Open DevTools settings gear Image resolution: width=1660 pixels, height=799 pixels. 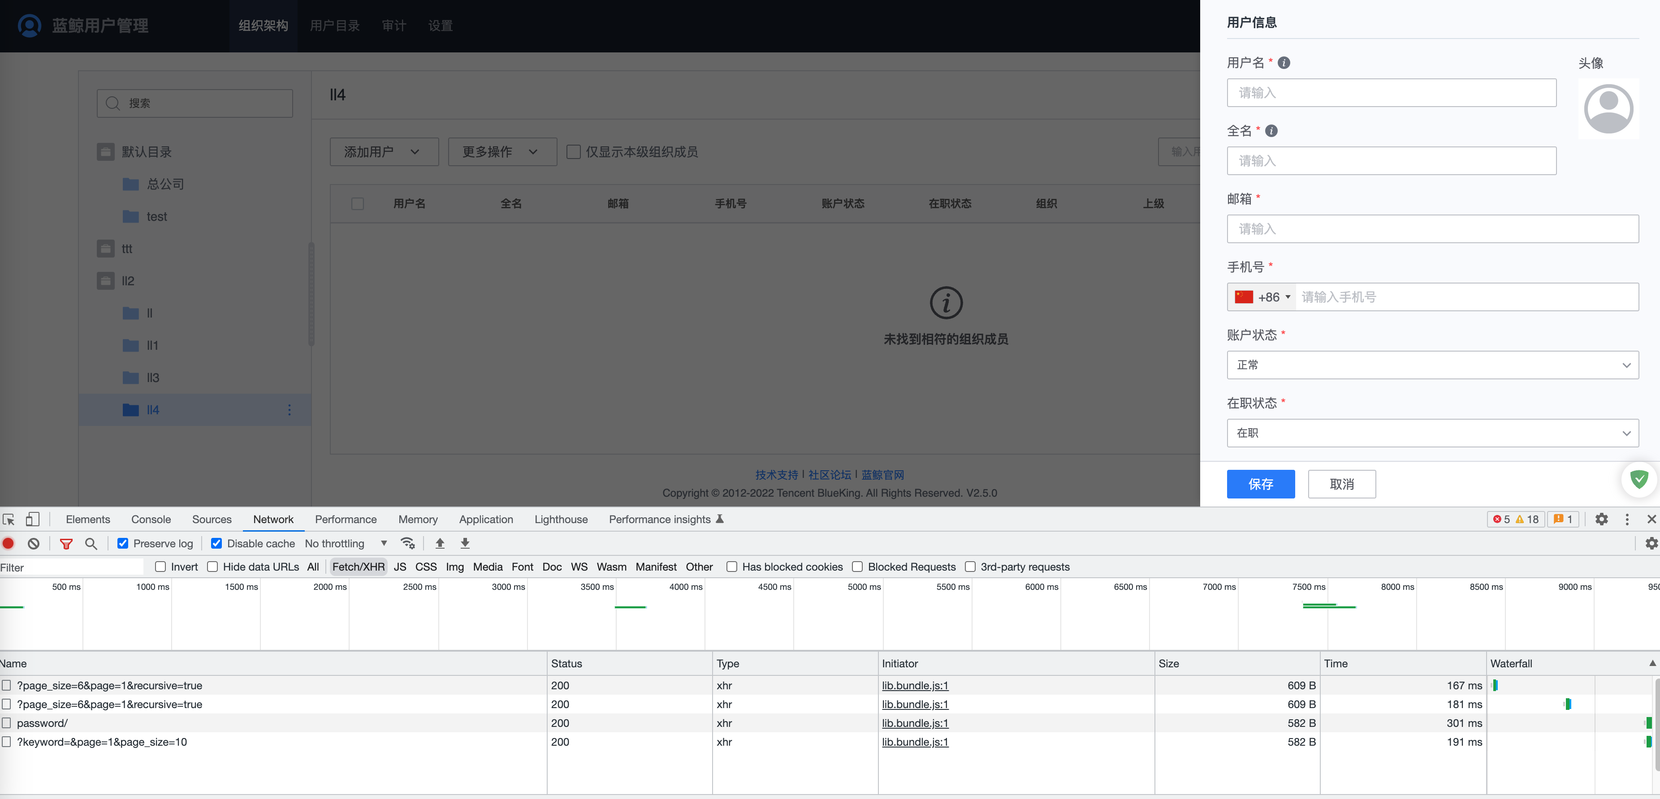[x=1601, y=519]
